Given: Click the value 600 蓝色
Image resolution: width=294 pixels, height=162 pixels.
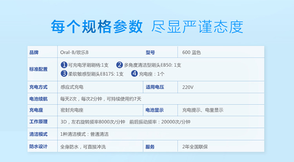Looking at the screenshot, I should [x=191, y=52].
